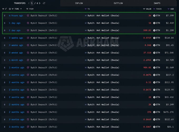Image resolution: width=179 pixels, height=132 pixels.
Task: Edit the current page number field
Action: pos(32,3)
